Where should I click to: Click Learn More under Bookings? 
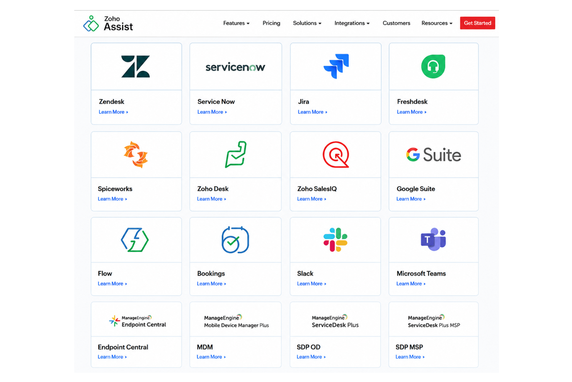tap(211, 284)
